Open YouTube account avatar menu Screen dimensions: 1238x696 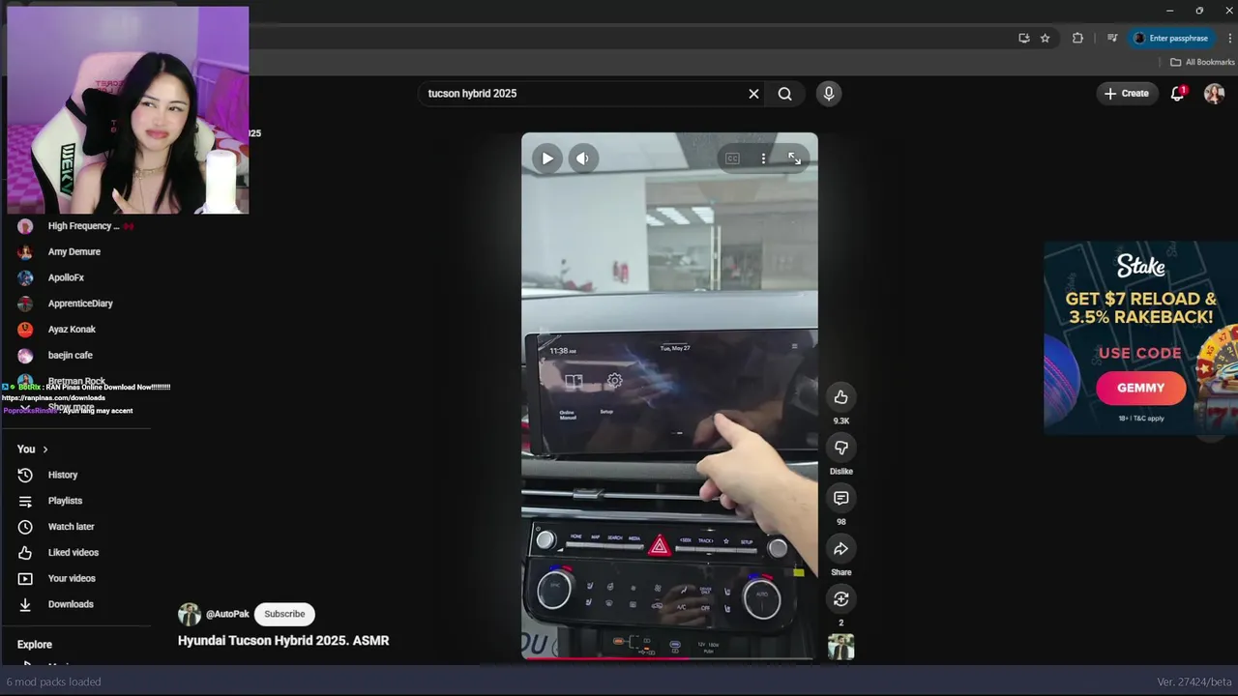tap(1214, 94)
